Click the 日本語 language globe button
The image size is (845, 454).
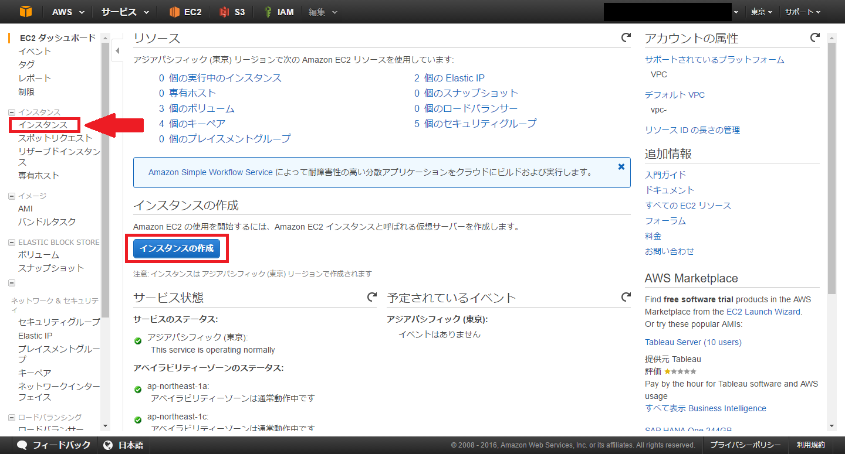[123, 445]
